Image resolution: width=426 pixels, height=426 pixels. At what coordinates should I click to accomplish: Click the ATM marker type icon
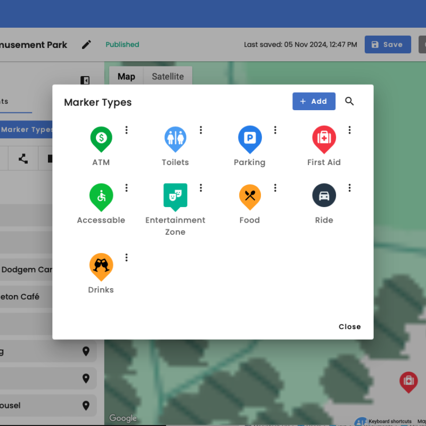click(101, 138)
